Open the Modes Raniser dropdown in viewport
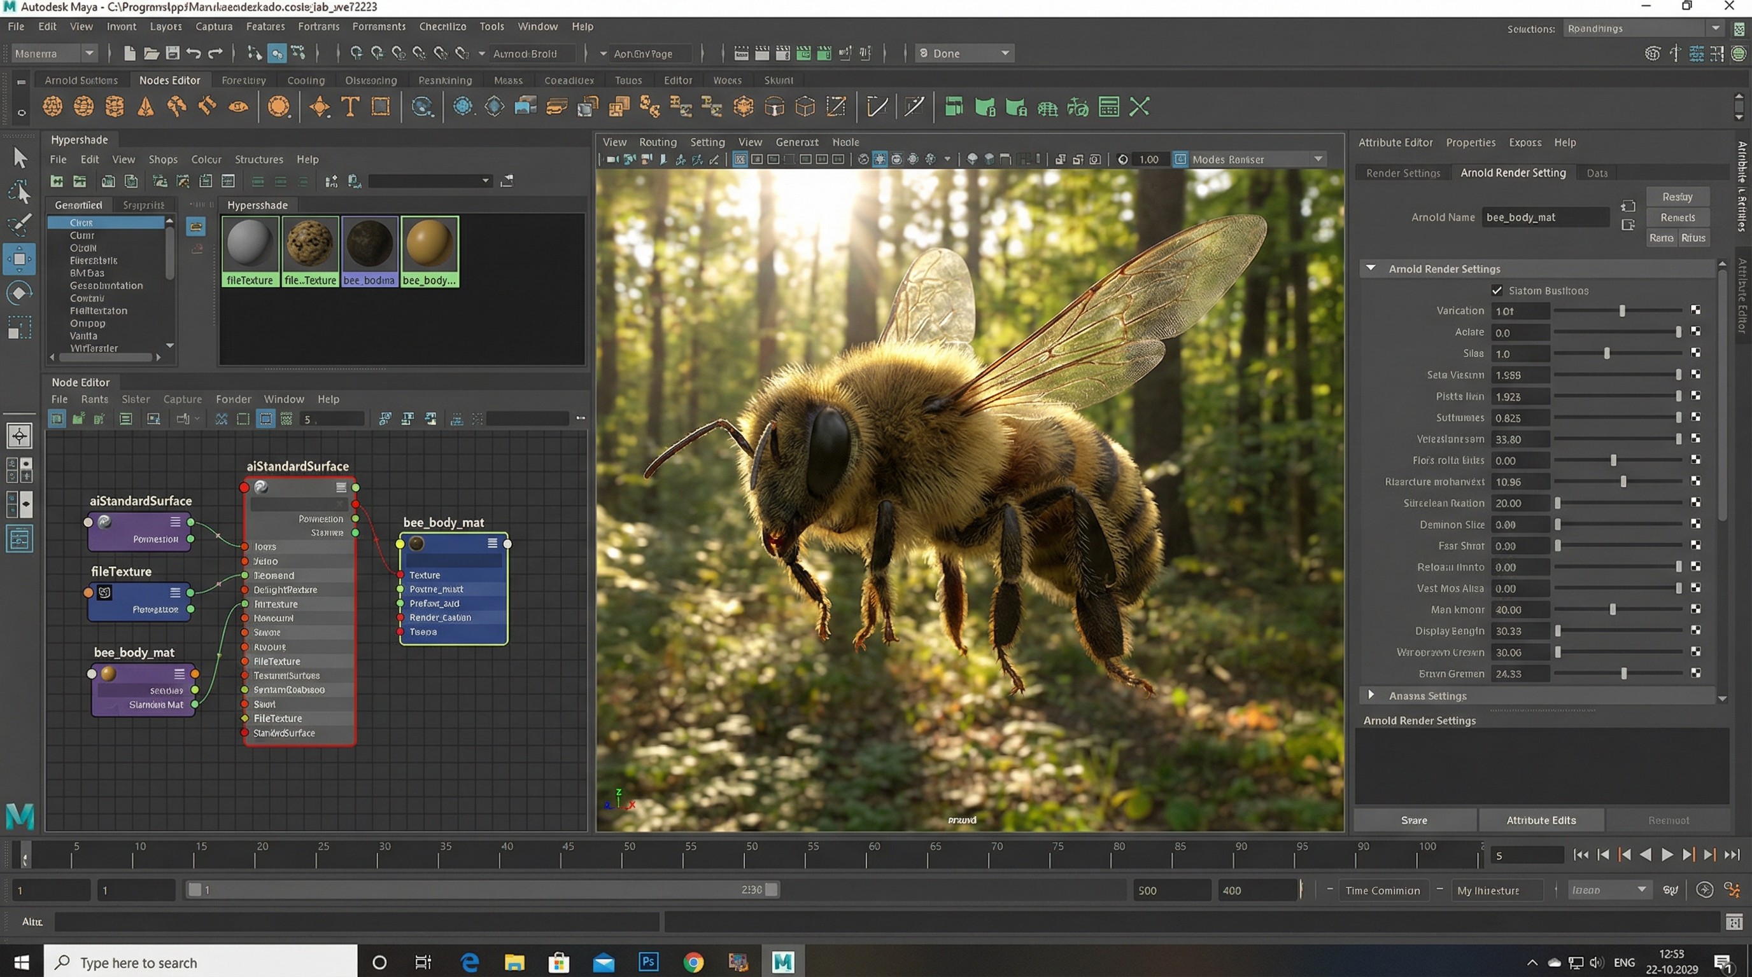1752x977 pixels. 1318,159
